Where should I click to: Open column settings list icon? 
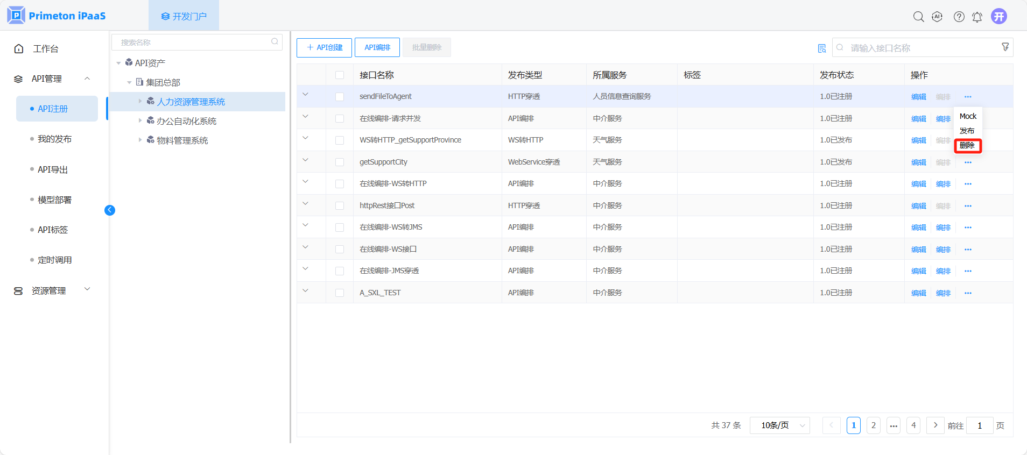[821, 48]
